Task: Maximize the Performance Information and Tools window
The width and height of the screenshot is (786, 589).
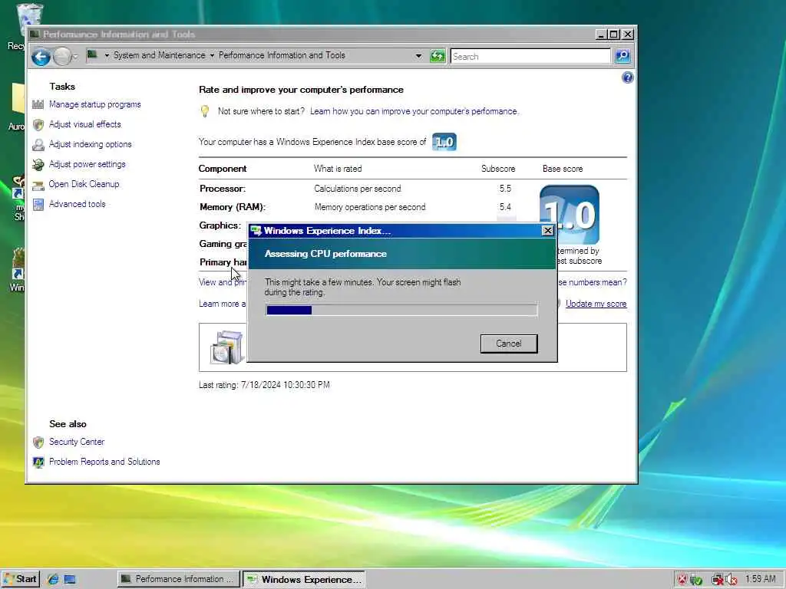Action: coord(613,34)
